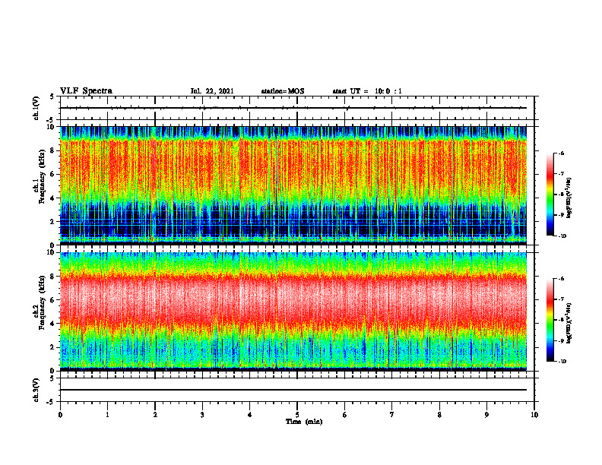Click the "6" frequency tick of ch.2 panel
The image size is (602, 465).
click(53, 300)
